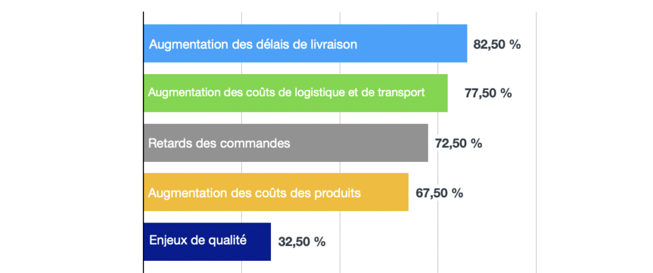Click the blue delivery delays bar
Image resolution: width=653 pixels, height=273 pixels.
(x=415, y=43)
